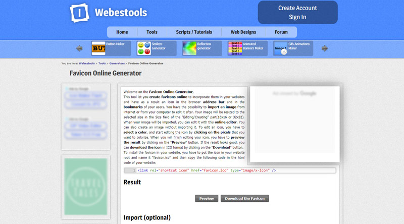
Task: Click the Webestools logo icon
Action: click(x=79, y=13)
